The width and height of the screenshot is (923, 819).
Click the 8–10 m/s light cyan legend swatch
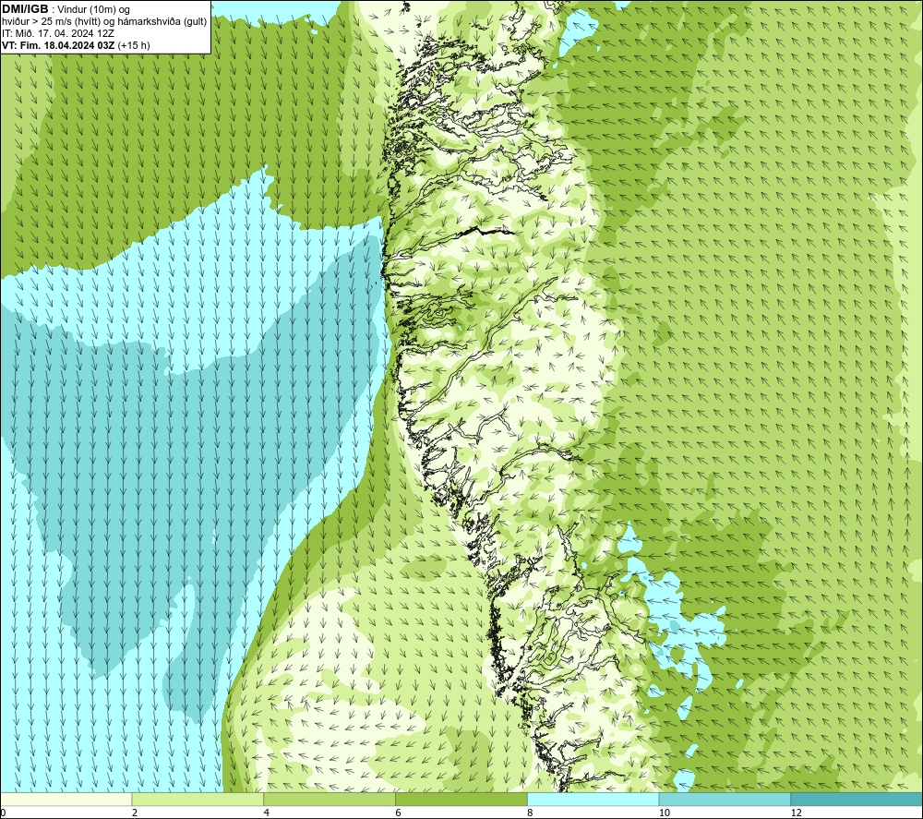tap(593, 799)
